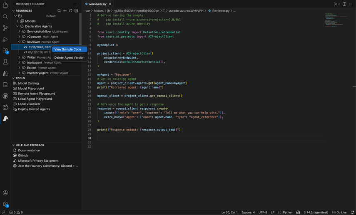This screenshot has width=356, height=215.
Task: Open the Explorer view in activity bar
Action: click(5, 5)
